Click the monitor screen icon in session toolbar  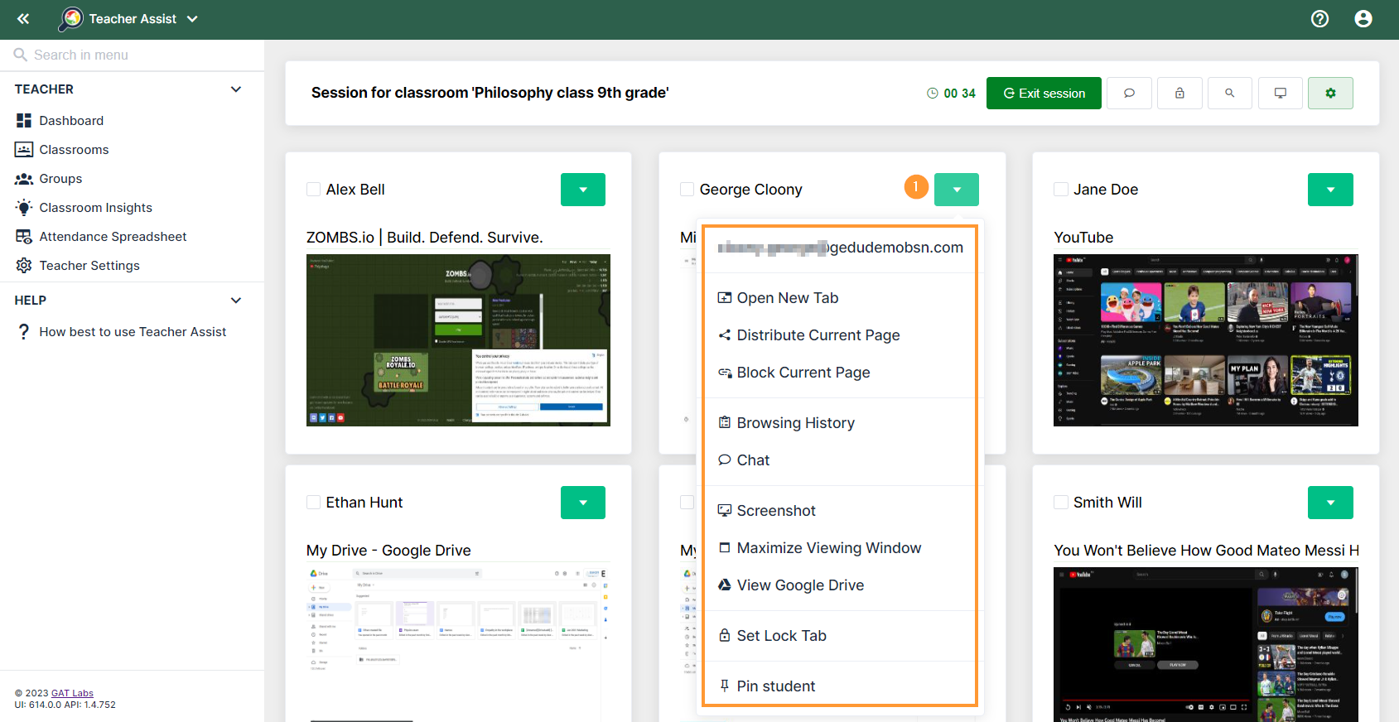1280,94
